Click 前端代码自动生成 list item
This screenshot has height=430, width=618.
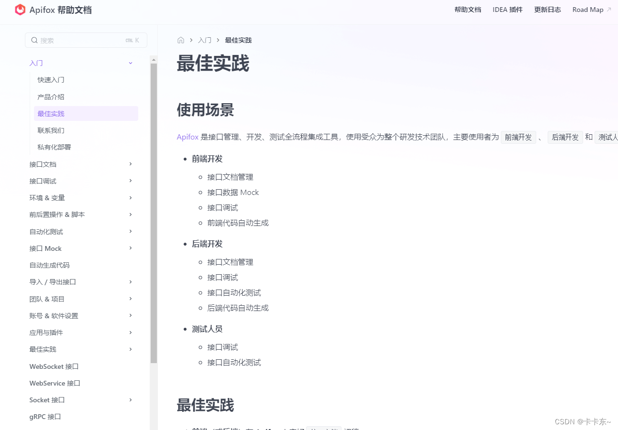click(x=238, y=223)
